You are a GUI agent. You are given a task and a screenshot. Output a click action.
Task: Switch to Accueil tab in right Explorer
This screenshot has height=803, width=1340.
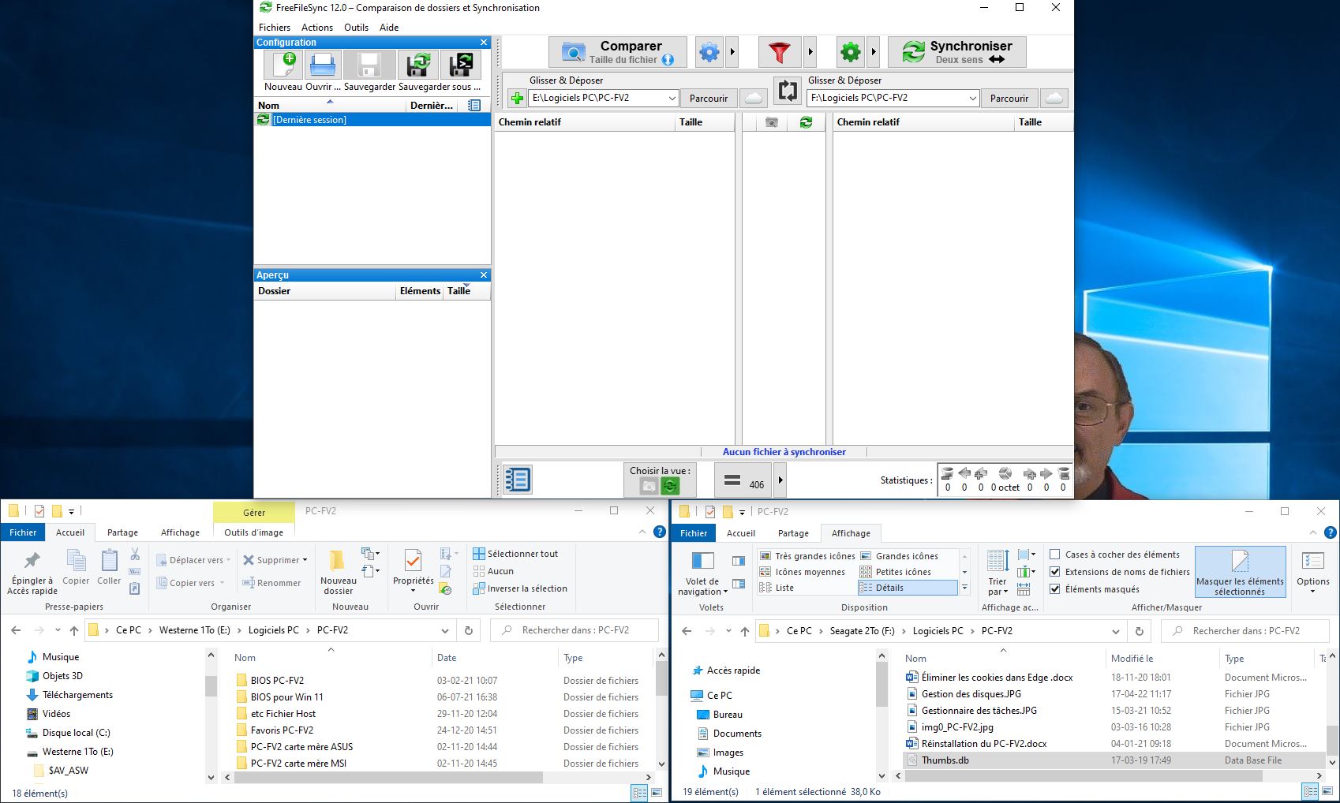[x=741, y=533]
